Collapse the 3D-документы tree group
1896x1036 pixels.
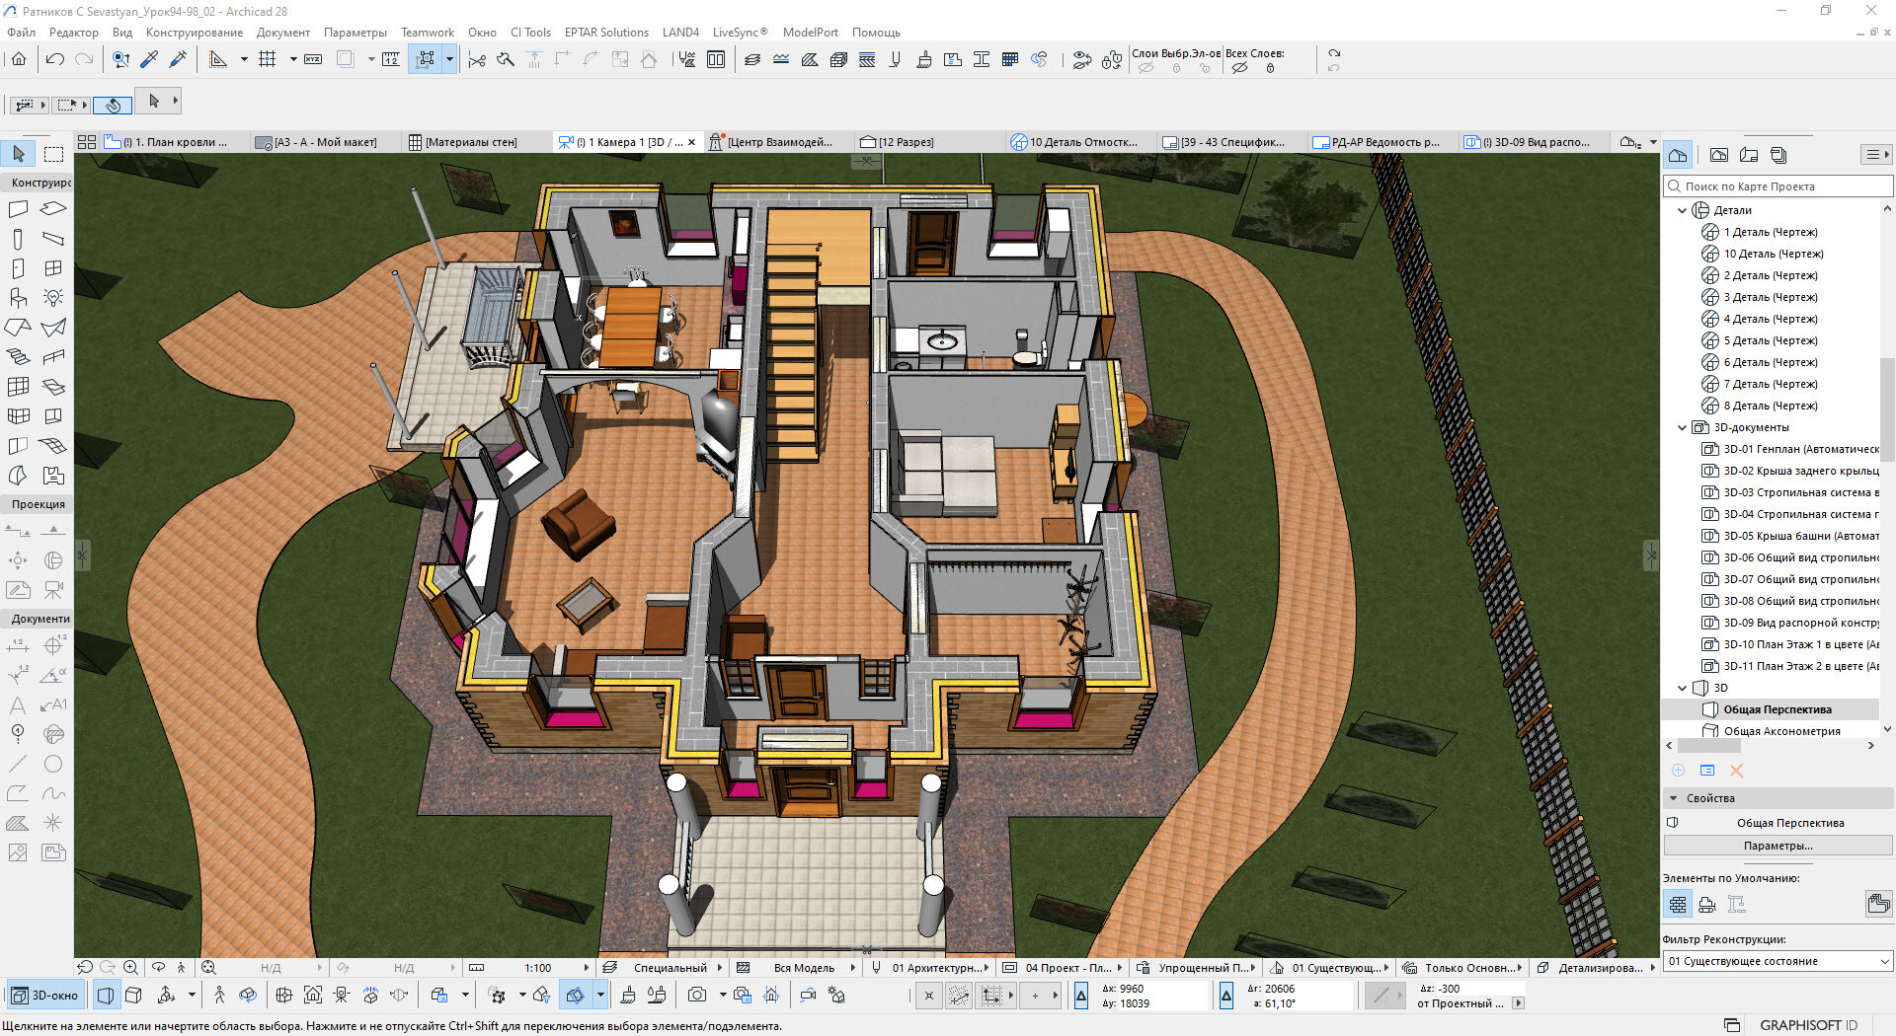click(1683, 427)
